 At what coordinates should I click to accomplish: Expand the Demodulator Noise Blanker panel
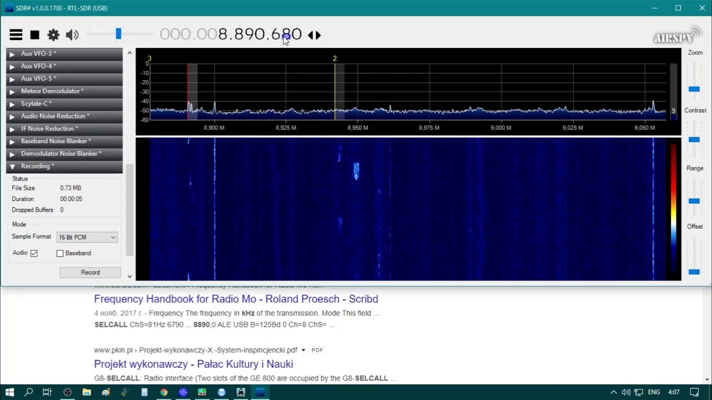point(64,153)
